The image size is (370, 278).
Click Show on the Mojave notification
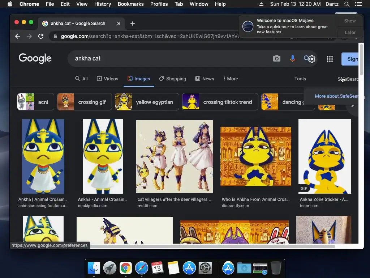point(350,21)
